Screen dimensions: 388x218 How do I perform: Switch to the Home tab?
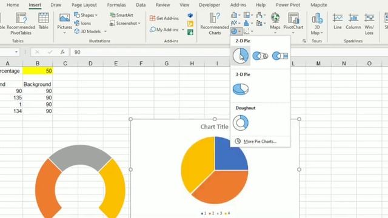pyautogui.click(x=13, y=5)
